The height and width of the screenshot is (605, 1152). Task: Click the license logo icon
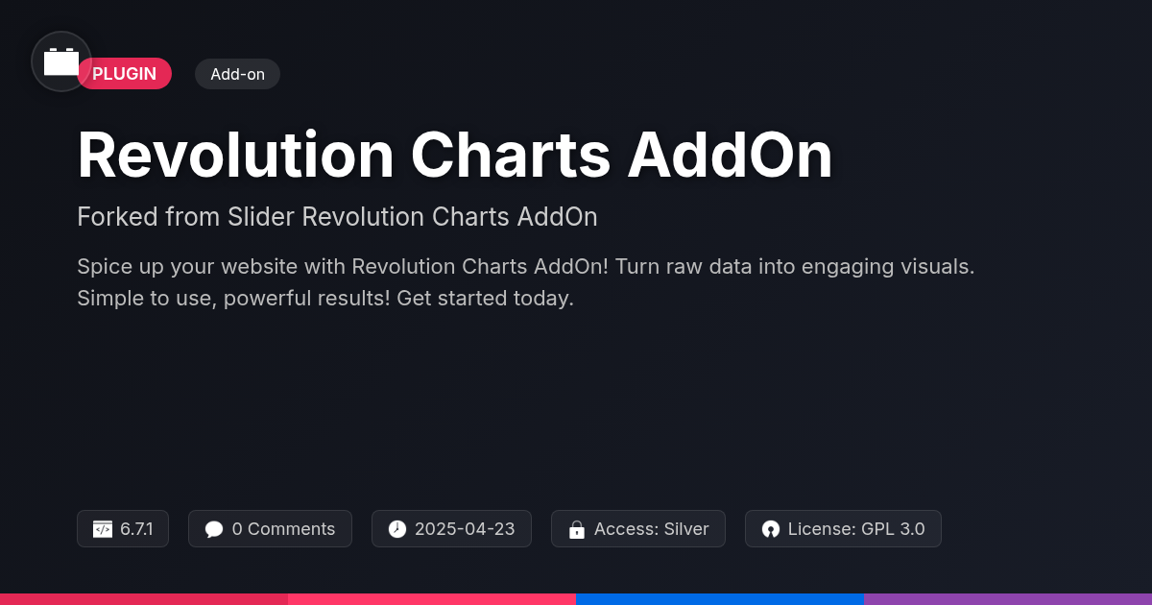pos(771,529)
